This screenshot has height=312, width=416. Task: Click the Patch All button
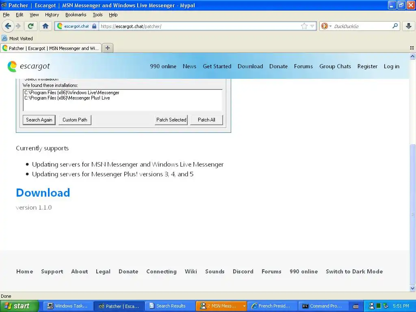pyautogui.click(x=206, y=120)
